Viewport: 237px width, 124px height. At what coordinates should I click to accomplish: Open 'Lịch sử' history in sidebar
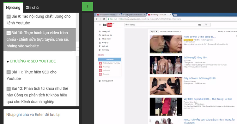pyautogui.click(x=103, y=46)
